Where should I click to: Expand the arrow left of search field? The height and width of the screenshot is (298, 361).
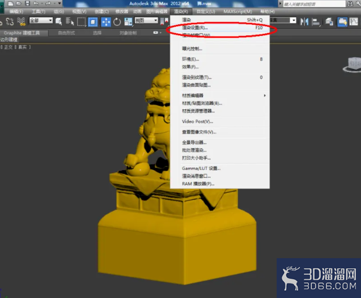(x=280, y=4)
